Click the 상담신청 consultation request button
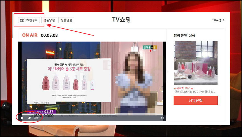The width and height of the screenshot is (242, 137). 196,100
